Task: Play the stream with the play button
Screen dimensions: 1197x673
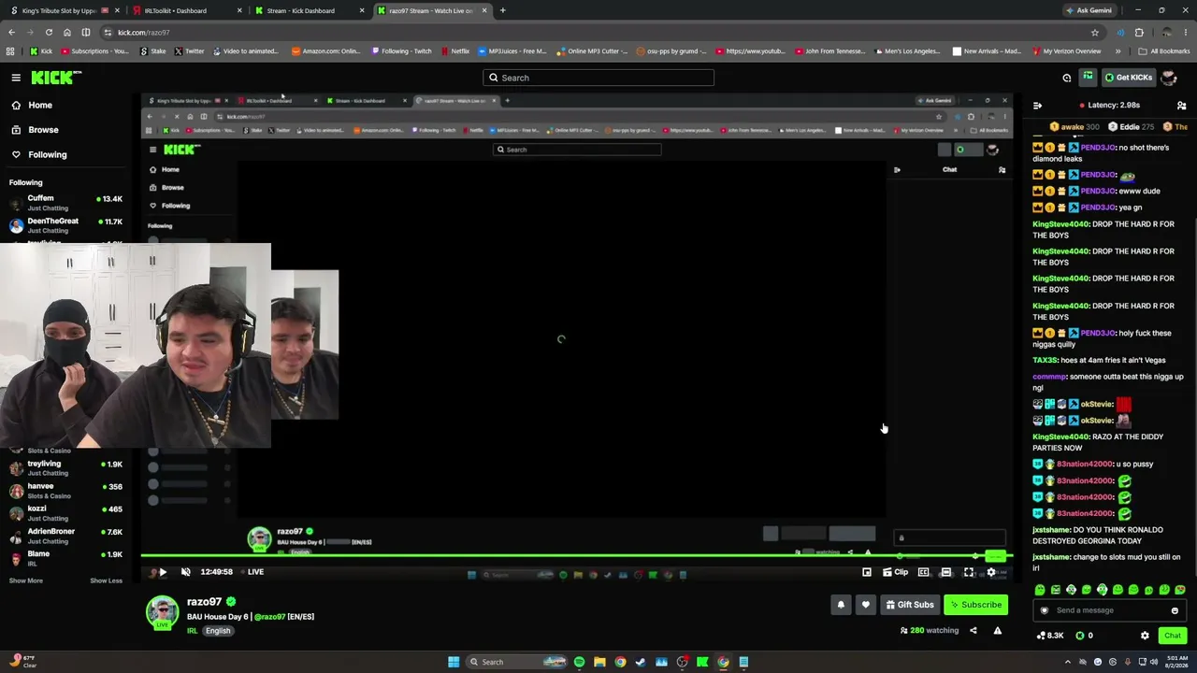Action: click(162, 572)
